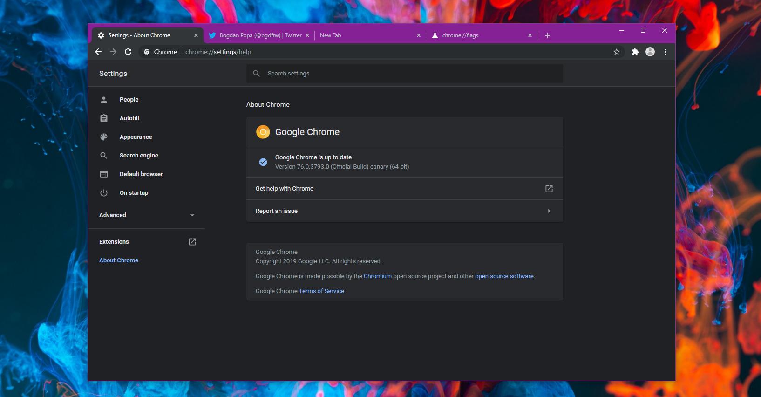Click the Advanced dropdown arrow
The image size is (761, 397).
192,215
